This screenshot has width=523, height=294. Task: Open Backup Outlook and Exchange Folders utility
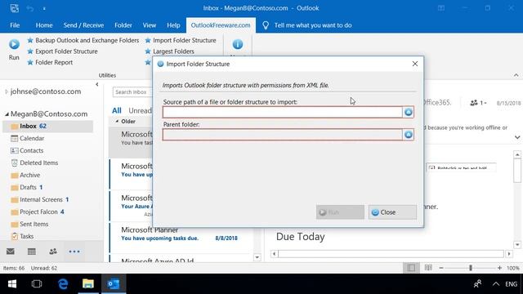pos(83,40)
